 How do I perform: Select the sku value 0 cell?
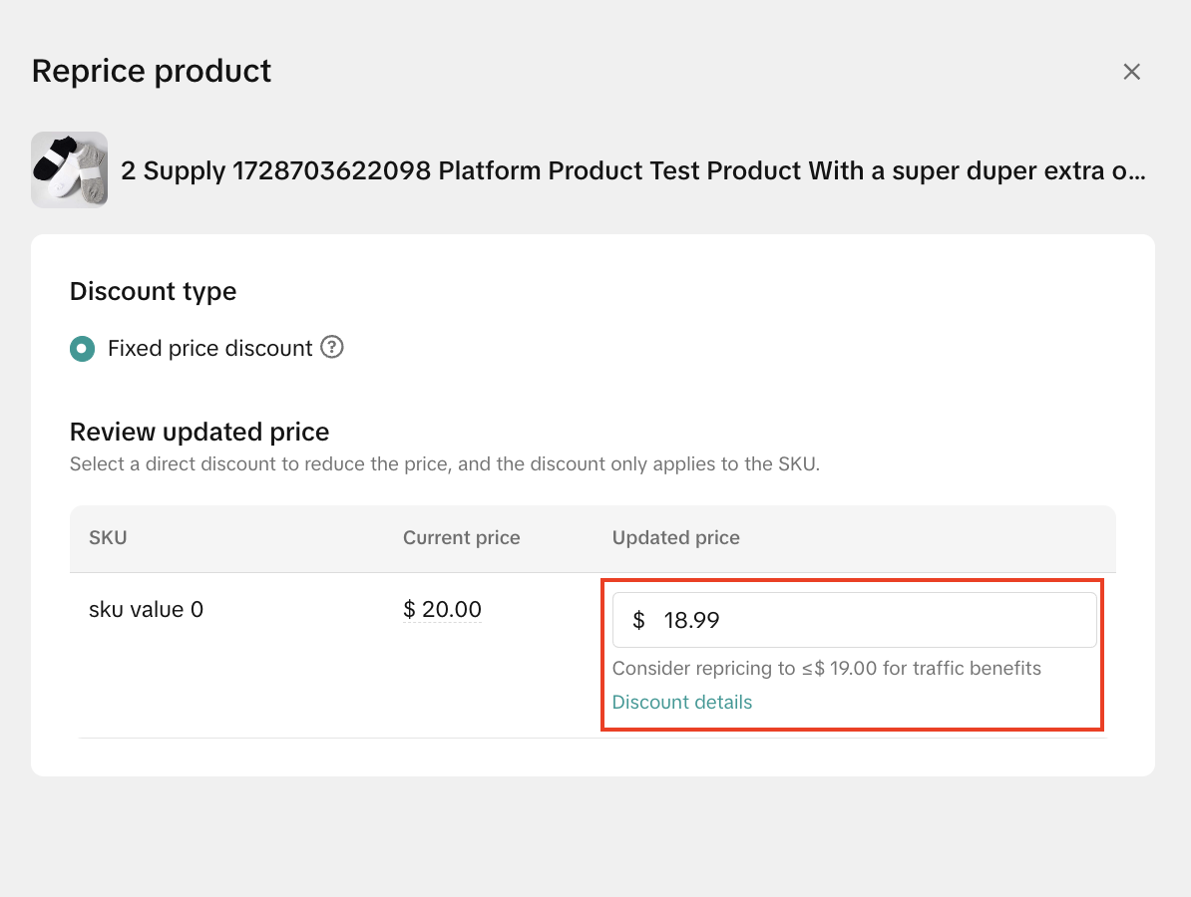click(x=146, y=609)
